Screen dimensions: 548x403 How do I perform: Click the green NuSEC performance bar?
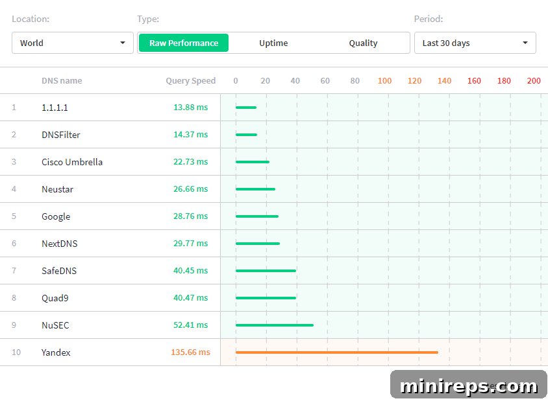[275, 325]
